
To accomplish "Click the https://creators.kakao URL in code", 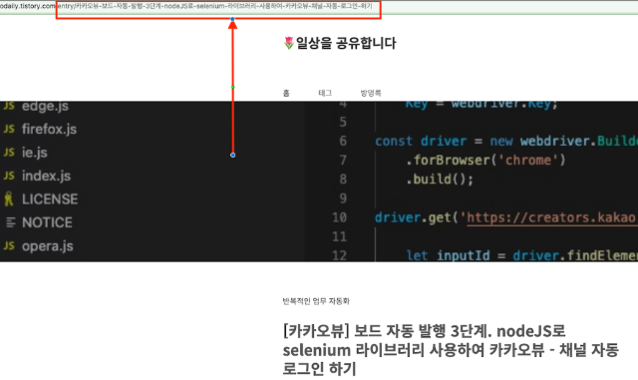I will pos(551,217).
